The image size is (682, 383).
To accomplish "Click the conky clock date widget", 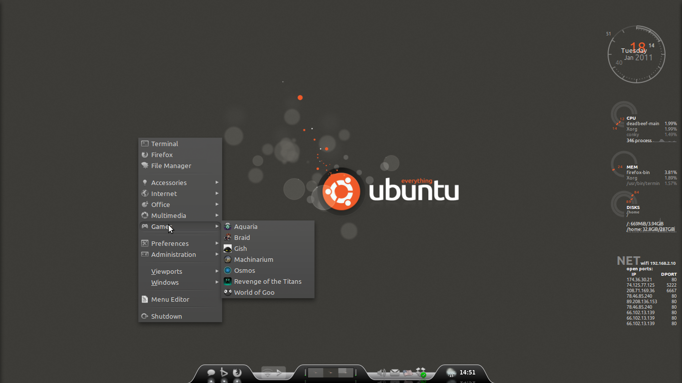I will click(x=637, y=54).
